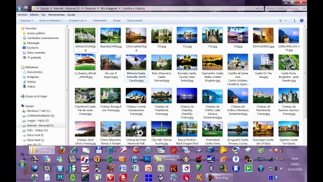
Task: Open the msdn taskbar icon
Action: click(x=85, y=168)
